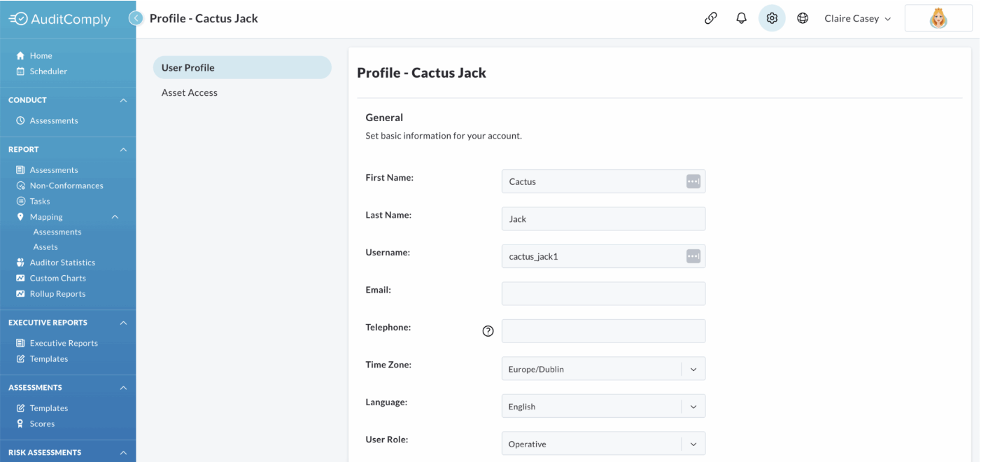
Task: Open Assessments under Conduct
Action: (x=54, y=121)
